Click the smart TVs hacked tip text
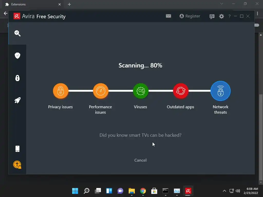 [140, 135]
